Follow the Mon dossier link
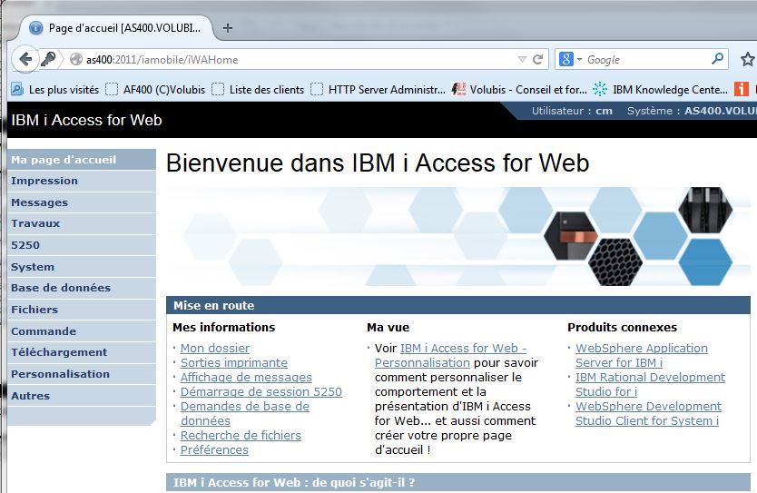Screen dimensions: 757x493 click(215, 348)
